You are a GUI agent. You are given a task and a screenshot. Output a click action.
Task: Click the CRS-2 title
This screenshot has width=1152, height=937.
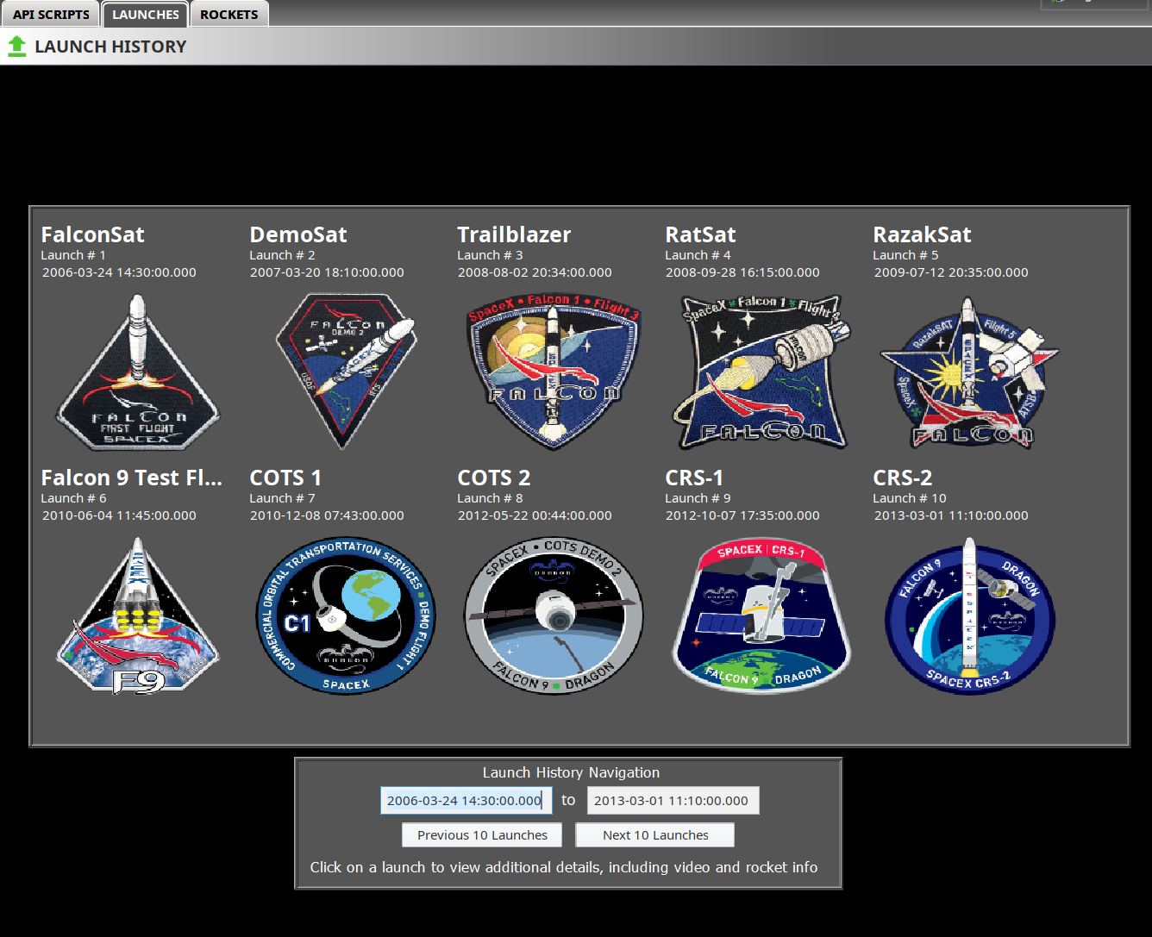click(x=903, y=478)
